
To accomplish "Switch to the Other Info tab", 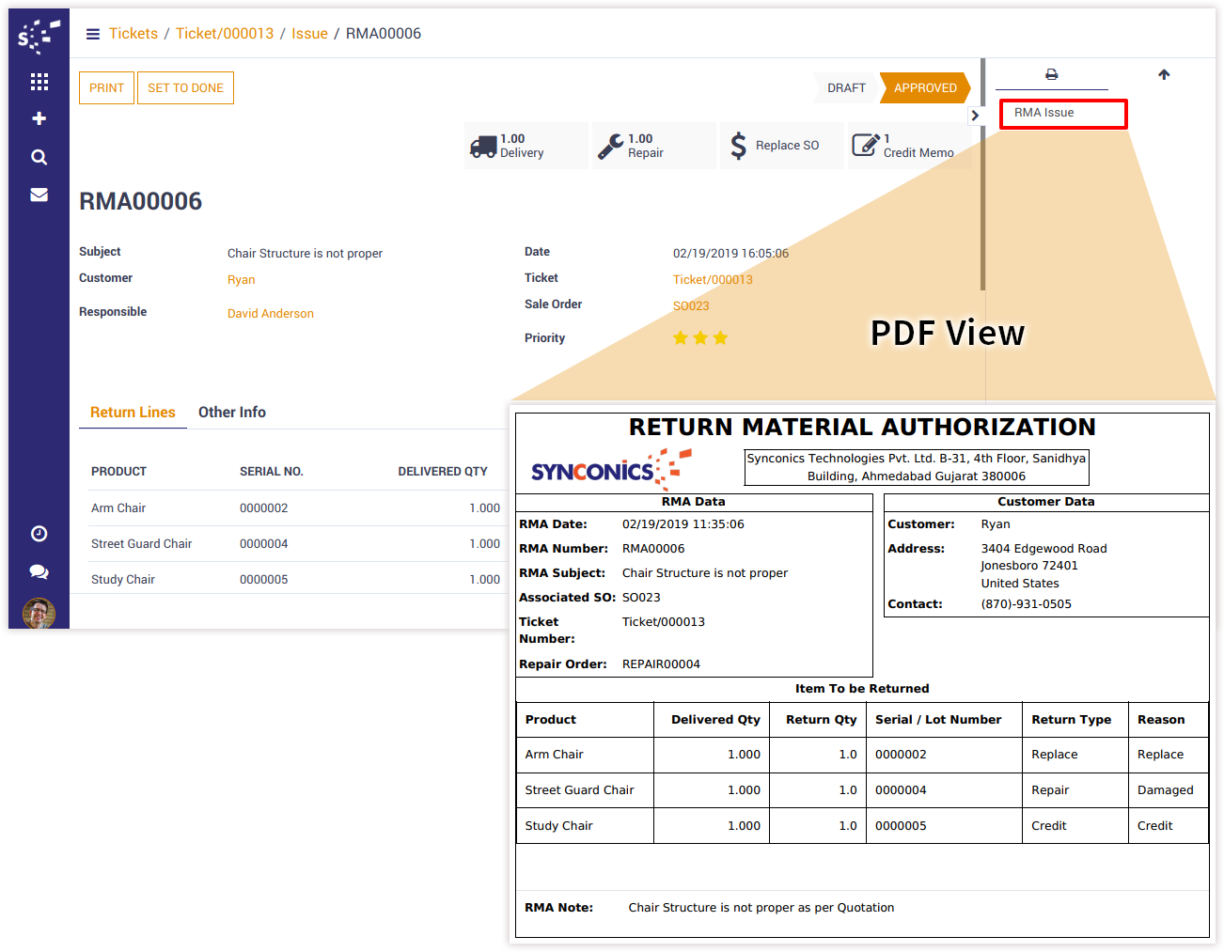I will point(231,413).
